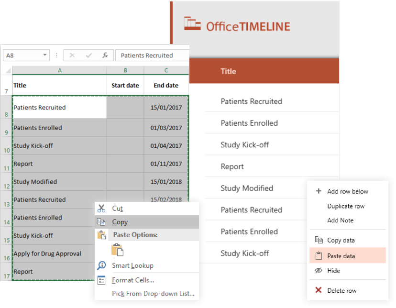Click the Office Timeline logo icon
This screenshot has height=308, width=396.
(192, 24)
